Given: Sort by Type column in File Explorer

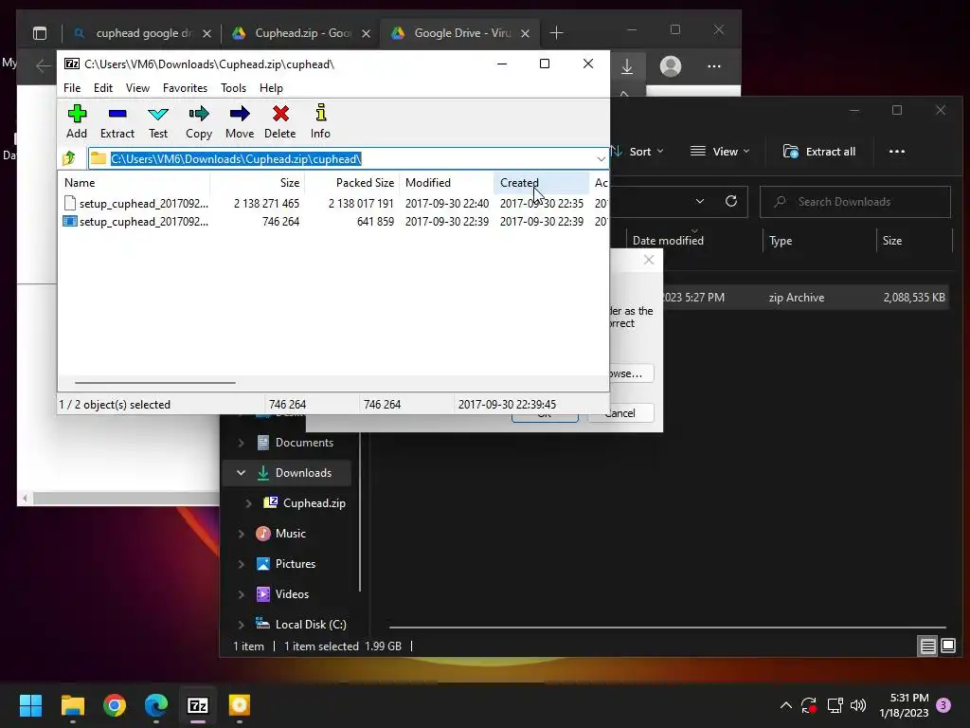Looking at the screenshot, I should [819, 240].
